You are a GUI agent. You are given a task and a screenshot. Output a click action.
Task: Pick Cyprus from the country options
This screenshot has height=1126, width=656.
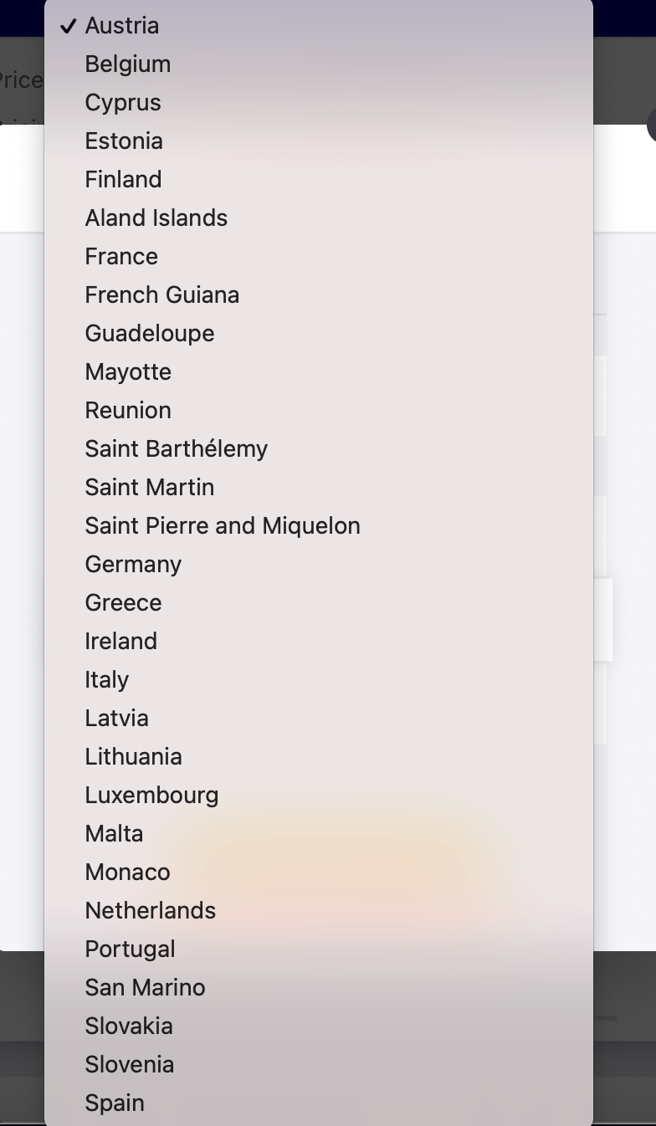coord(123,103)
